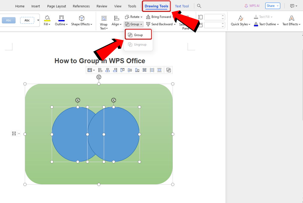Image resolution: width=303 pixels, height=203 pixels.
Task: Expand the shape styles gallery
Action: [x=38, y=20]
